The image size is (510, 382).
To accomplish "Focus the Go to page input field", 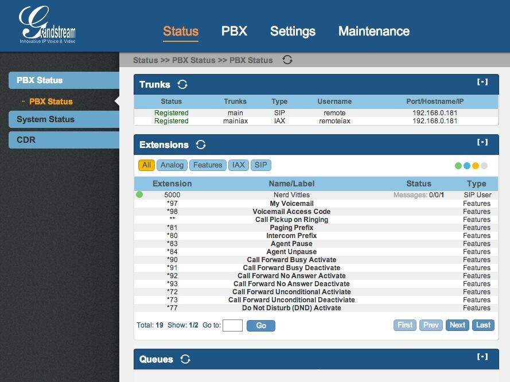I will point(232,325).
